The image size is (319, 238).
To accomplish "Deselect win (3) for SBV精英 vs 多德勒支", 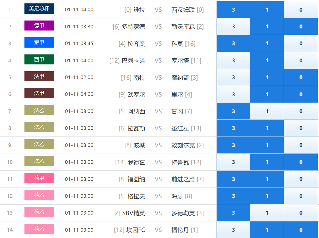I will click(x=233, y=213).
